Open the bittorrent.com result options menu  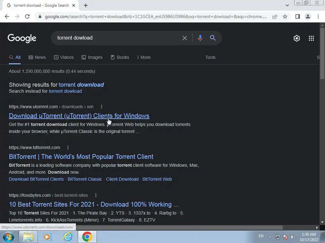pyautogui.click(x=68, y=147)
